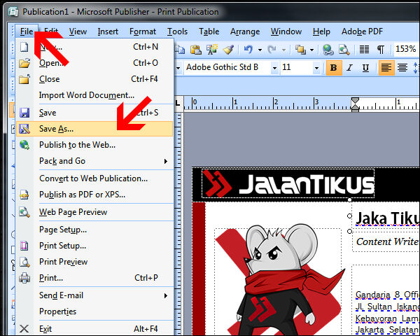Click the X icon beside Exit
Screen dimensions: 420x336
pyautogui.click(x=24, y=329)
